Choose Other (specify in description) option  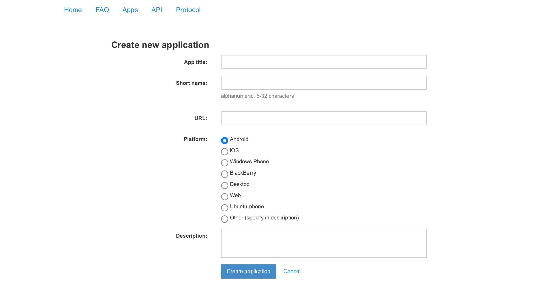pos(225,219)
